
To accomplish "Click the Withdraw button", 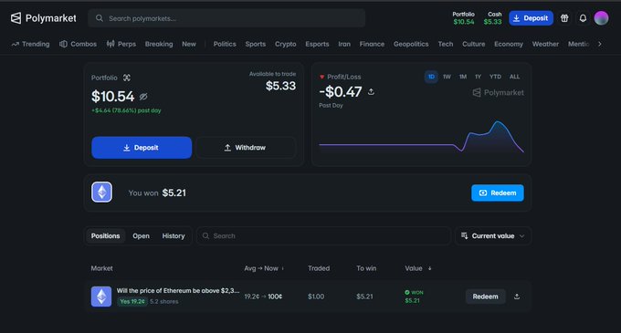I will point(246,148).
